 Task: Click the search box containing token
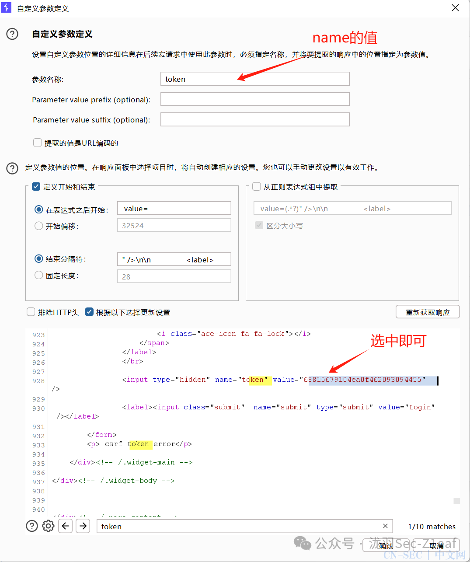[x=244, y=526]
